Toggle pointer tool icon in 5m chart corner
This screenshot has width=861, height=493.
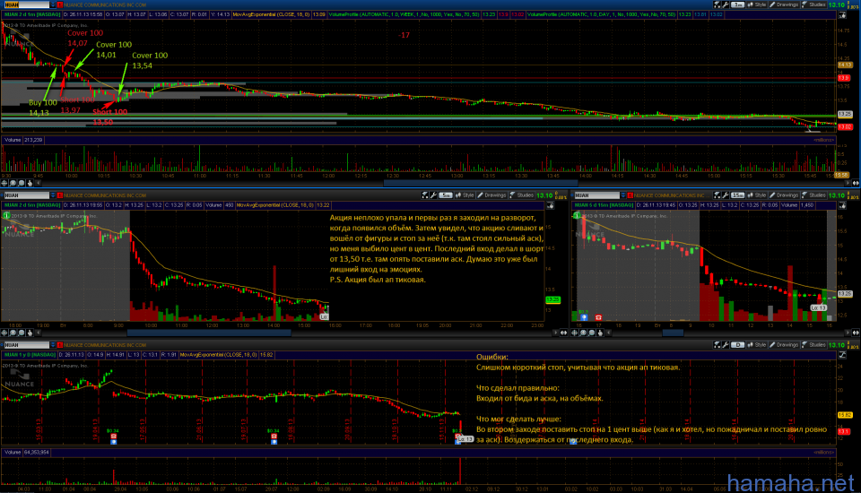(550, 205)
